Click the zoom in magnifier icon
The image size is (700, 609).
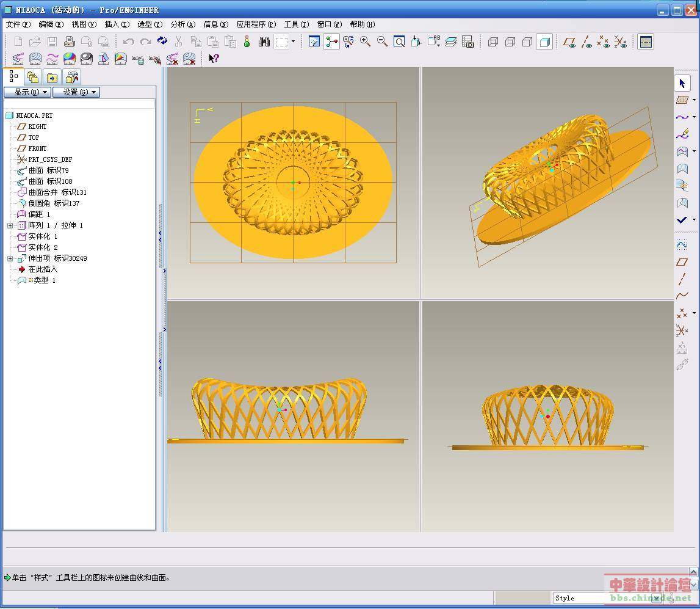coord(365,42)
